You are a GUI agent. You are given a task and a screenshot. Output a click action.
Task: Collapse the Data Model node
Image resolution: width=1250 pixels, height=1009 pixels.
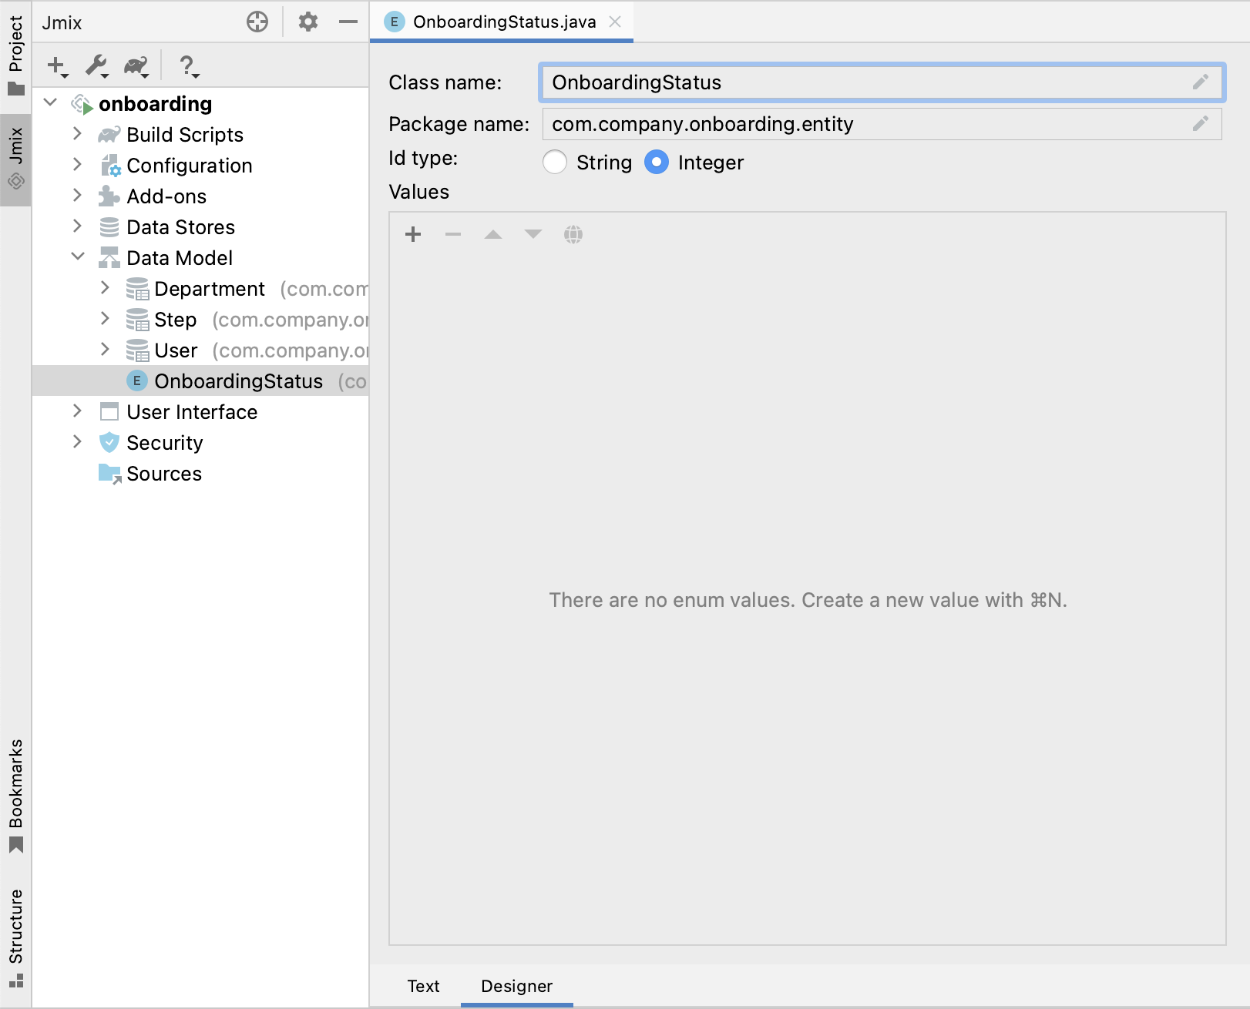tap(78, 257)
